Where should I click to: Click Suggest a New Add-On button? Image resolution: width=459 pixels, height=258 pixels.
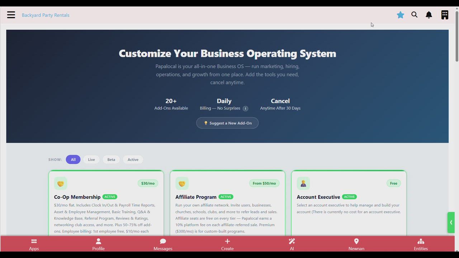227,123
